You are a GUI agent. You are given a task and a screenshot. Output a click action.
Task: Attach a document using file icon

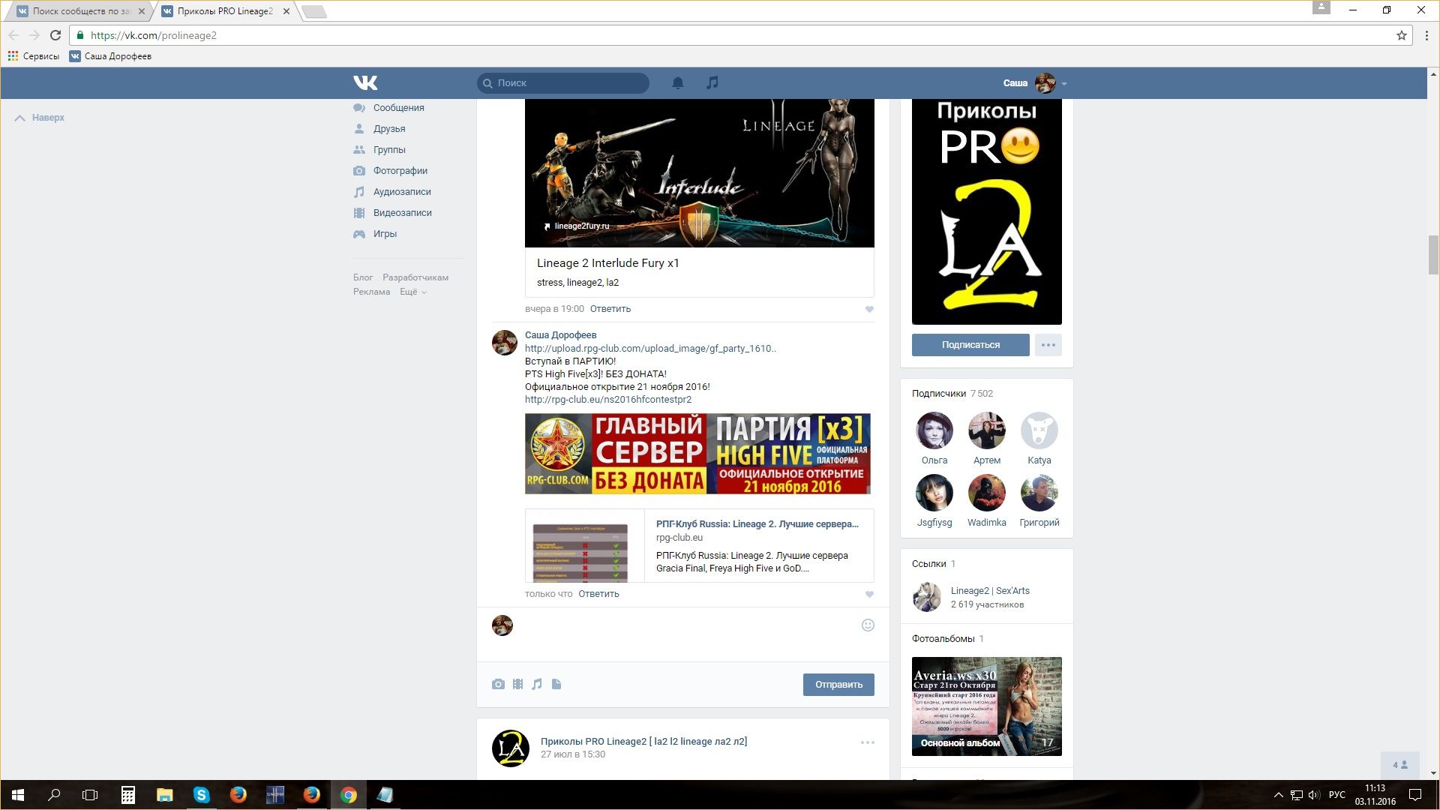coord(556,684)
